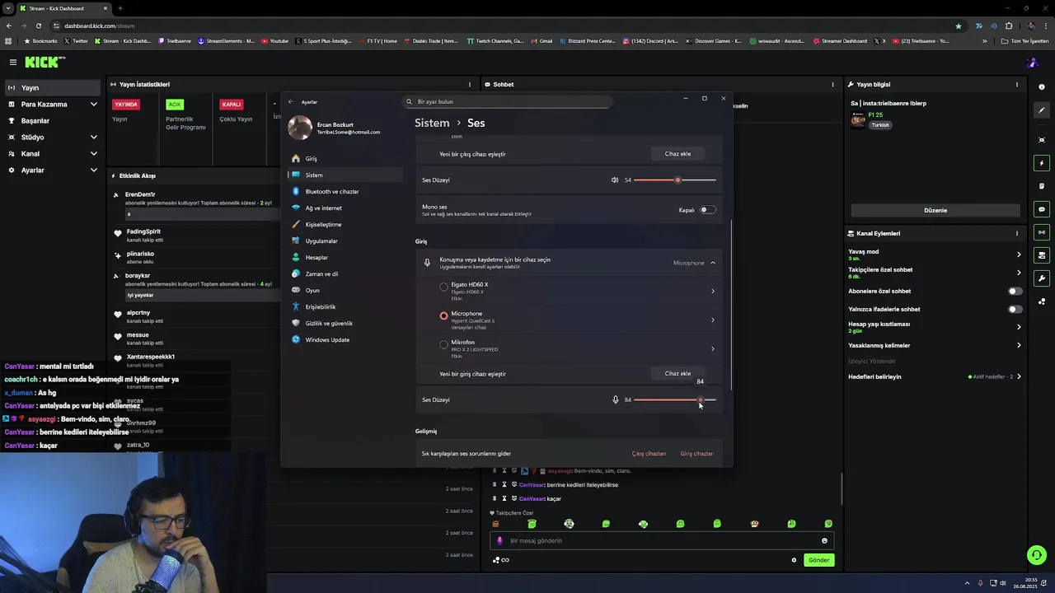
Task: Expand Kanal sidebar section
Action: click(93, 153)
